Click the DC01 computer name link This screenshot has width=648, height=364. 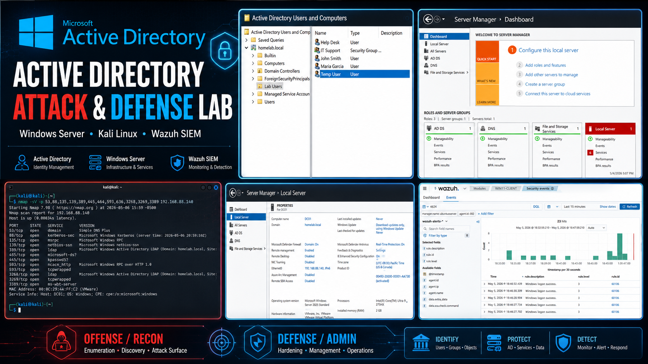click(x=308, y=219)
